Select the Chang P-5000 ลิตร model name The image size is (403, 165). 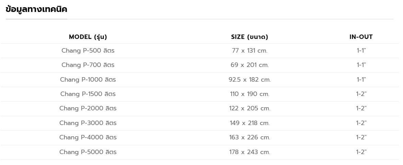tap(88, 152)
